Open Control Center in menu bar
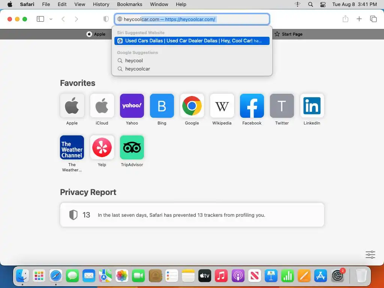Screen dimensions: 384x288 click(x=323, y=4)
